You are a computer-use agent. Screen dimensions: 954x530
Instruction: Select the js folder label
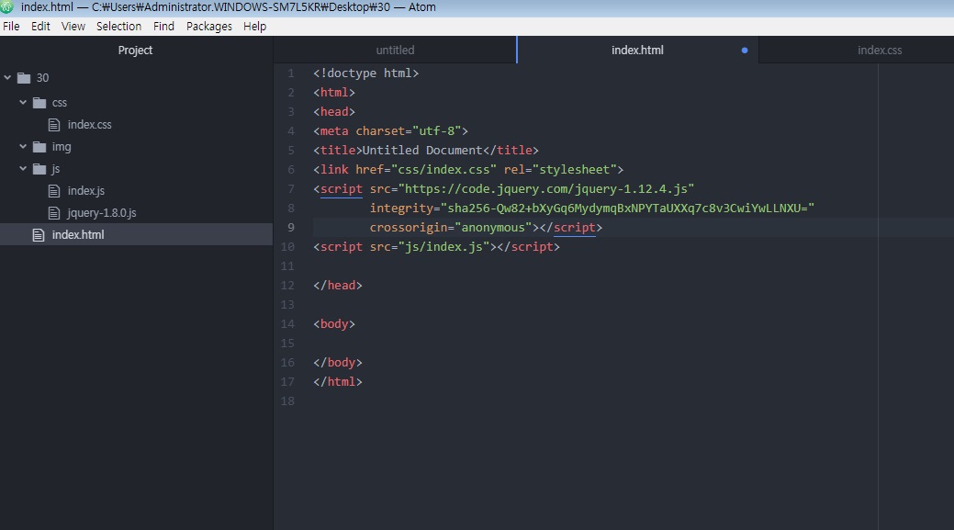(x=55, y=169)
